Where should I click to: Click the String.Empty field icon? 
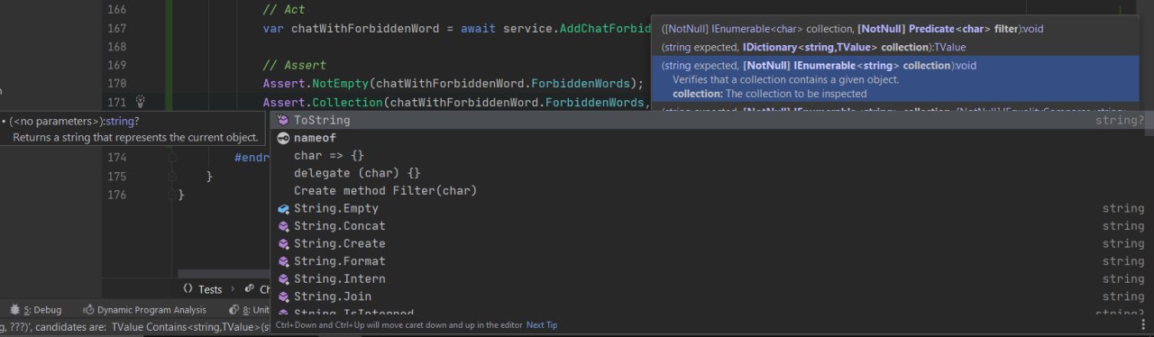[x=283, y=208]
